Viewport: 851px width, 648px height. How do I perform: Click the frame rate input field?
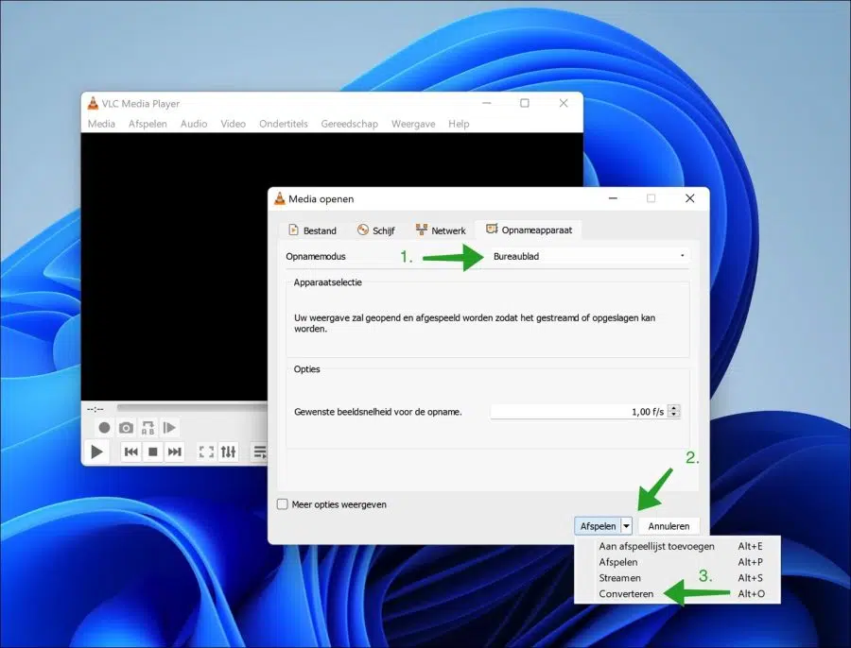point(579,412)
